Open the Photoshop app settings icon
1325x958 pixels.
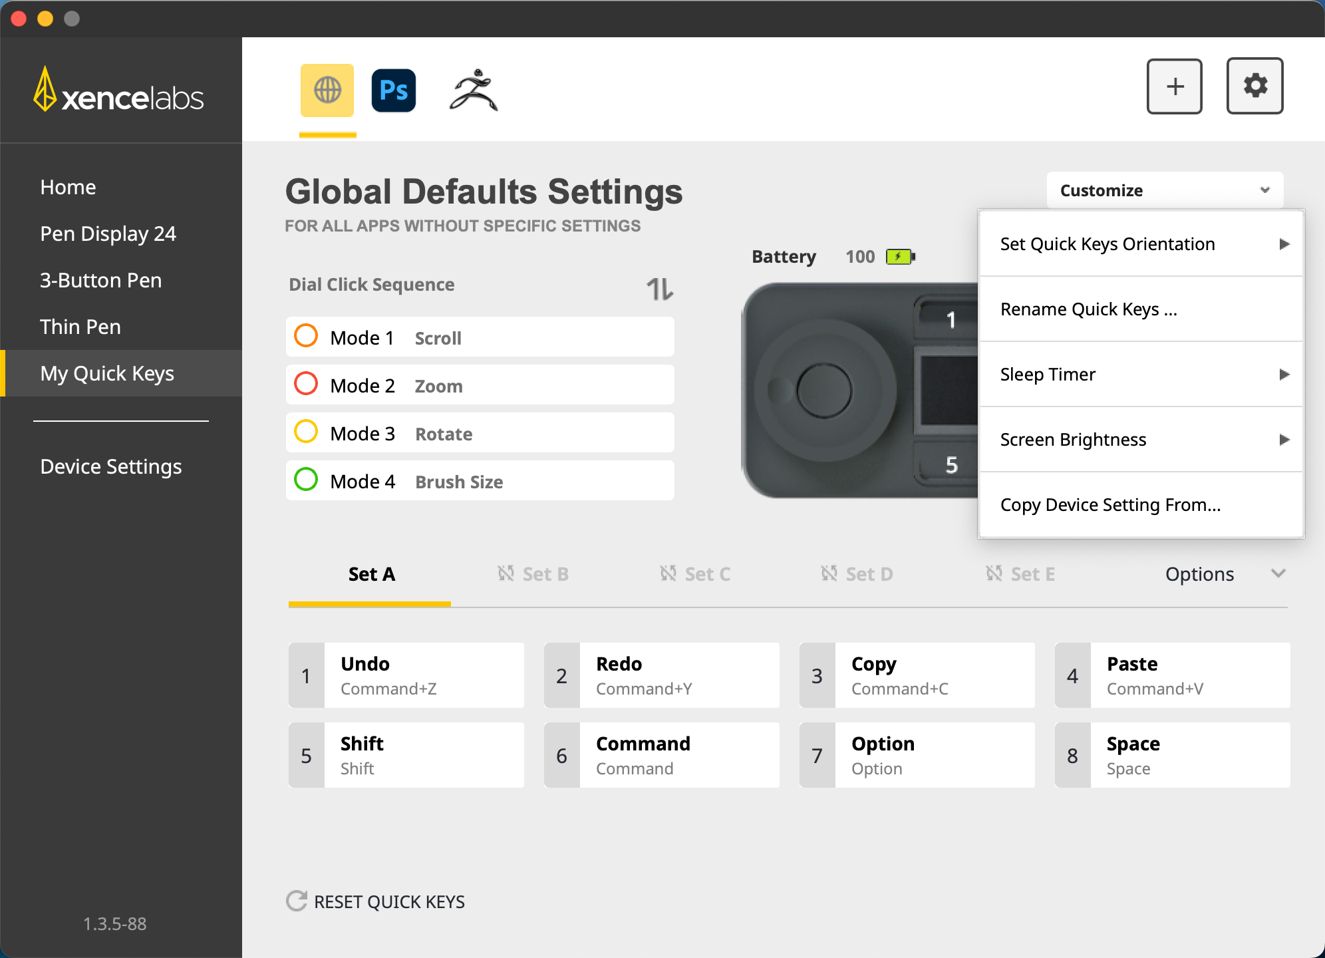point(394,90)
